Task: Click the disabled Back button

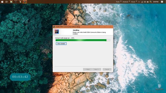Action: (87, 69)
